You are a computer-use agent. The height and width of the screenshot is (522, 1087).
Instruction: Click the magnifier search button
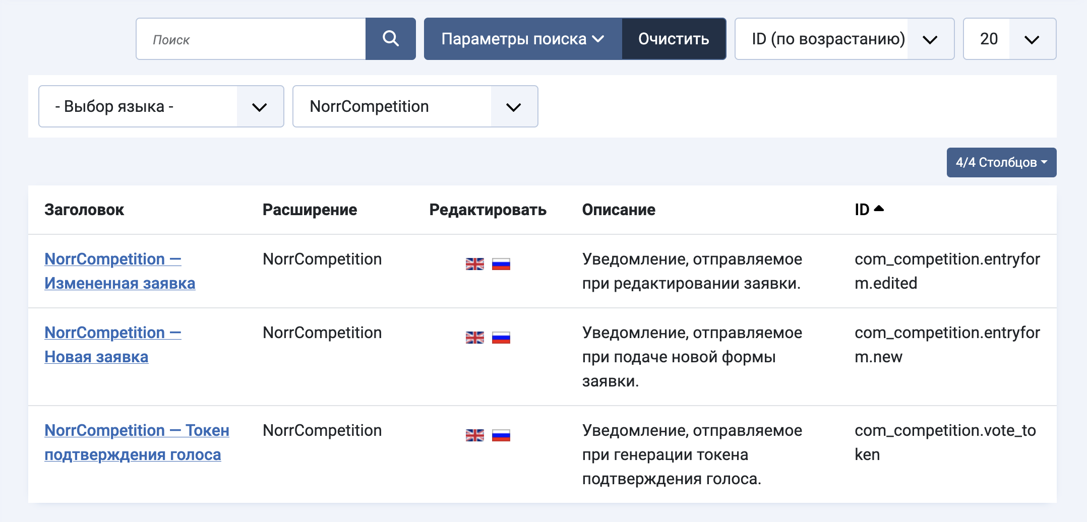tap(391, 39)
